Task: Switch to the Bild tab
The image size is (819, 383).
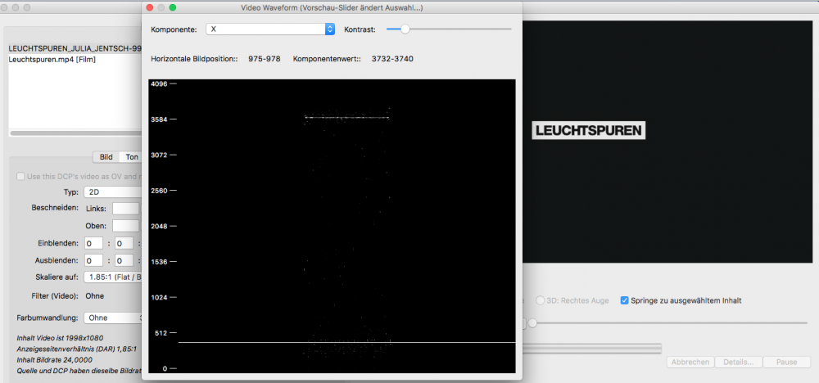Action: tap(106, 157)
